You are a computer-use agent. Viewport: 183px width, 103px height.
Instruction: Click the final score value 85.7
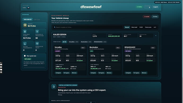click(125, 36)
